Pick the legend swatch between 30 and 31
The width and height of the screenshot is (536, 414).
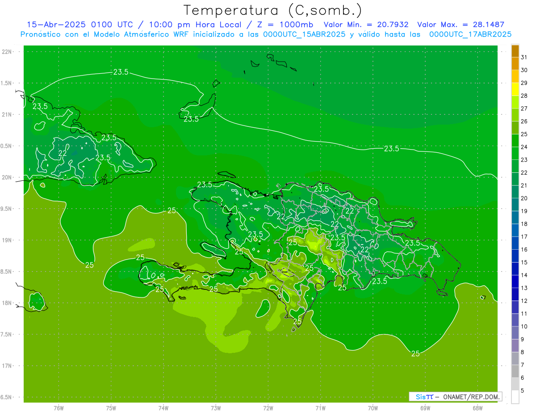[515, 64]
